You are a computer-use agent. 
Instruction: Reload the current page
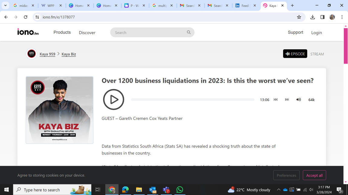[25, 17]
